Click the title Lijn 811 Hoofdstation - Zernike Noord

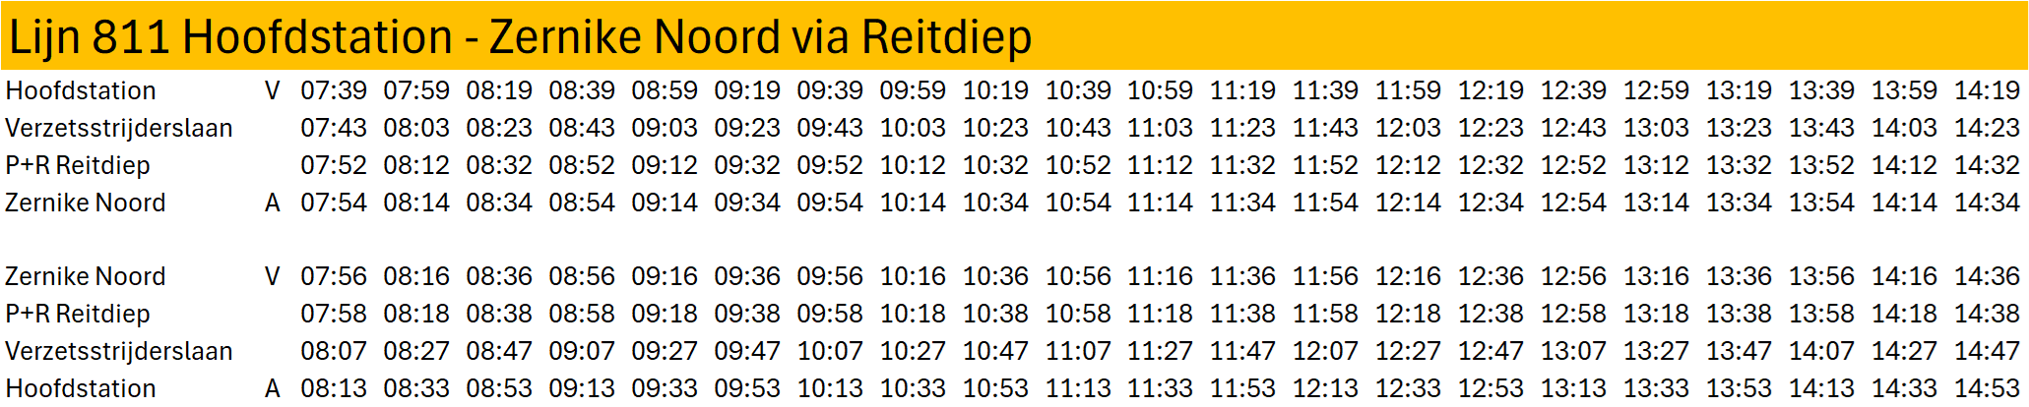coord(520,37)
